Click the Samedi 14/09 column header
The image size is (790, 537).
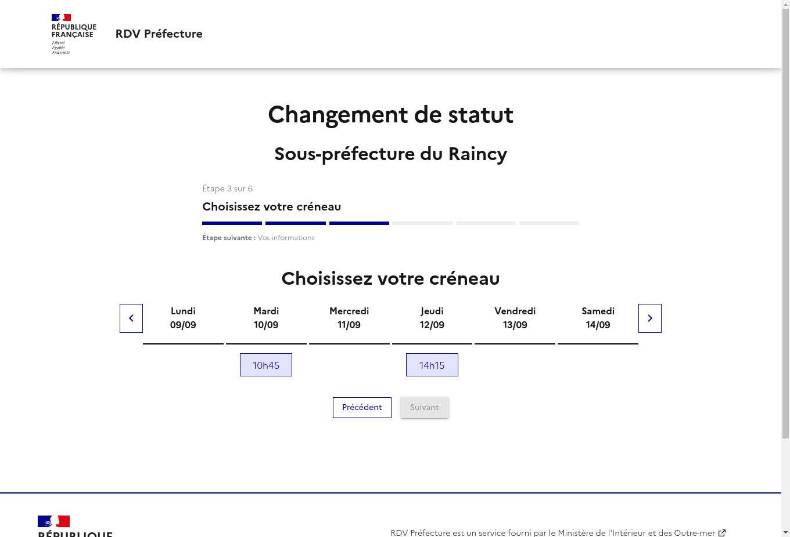pyautogui.click(x=598, y=318)
